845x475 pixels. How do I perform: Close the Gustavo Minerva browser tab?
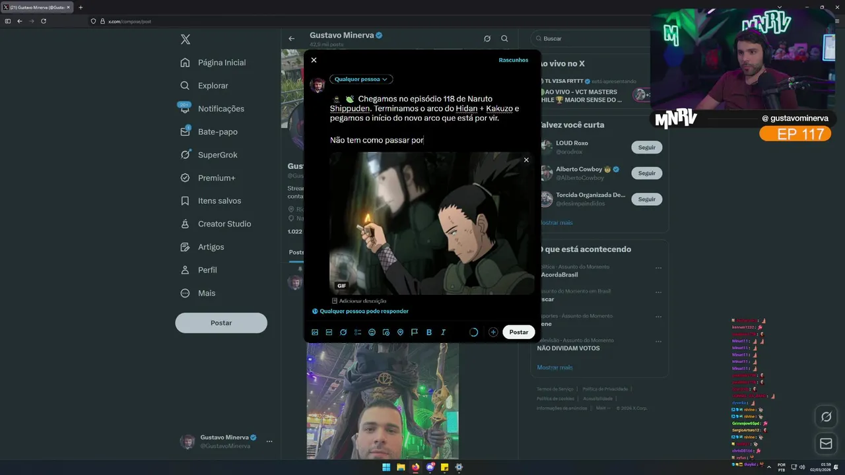pos(68,7)
